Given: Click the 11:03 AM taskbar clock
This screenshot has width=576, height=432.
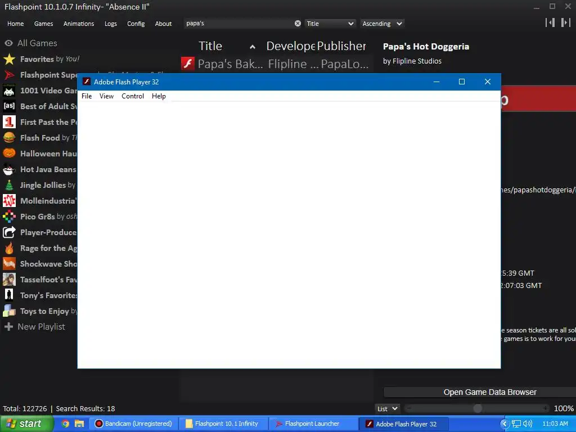Looking at the screenshot, I should [555, 424].
